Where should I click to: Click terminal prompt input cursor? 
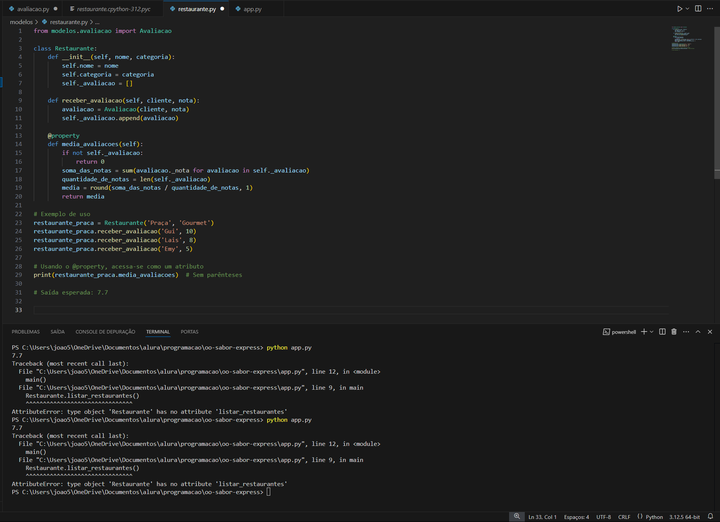point(269,492)
